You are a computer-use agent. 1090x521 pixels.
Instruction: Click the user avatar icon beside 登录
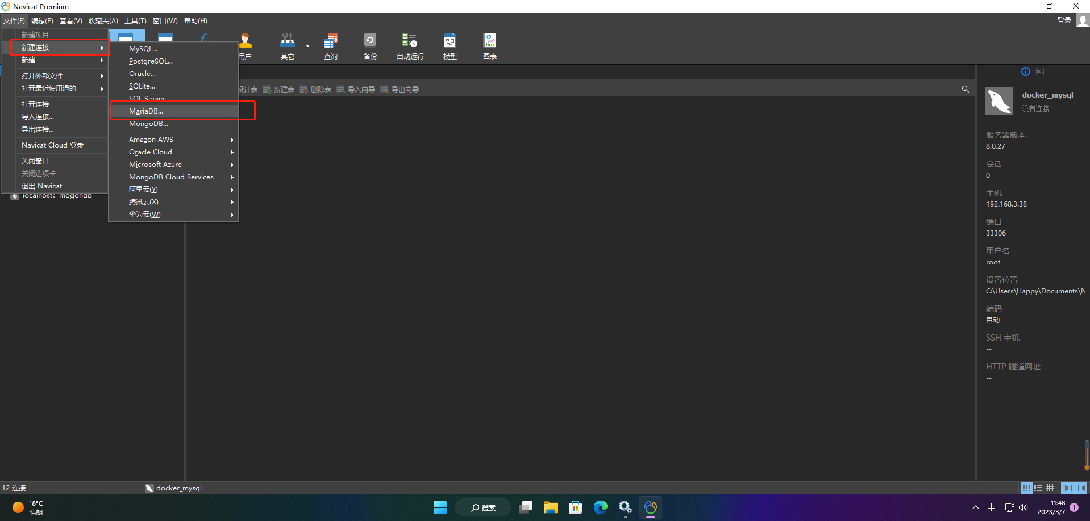click(x=1083, y=20)
